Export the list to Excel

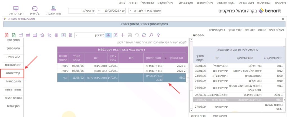point(13,35)
